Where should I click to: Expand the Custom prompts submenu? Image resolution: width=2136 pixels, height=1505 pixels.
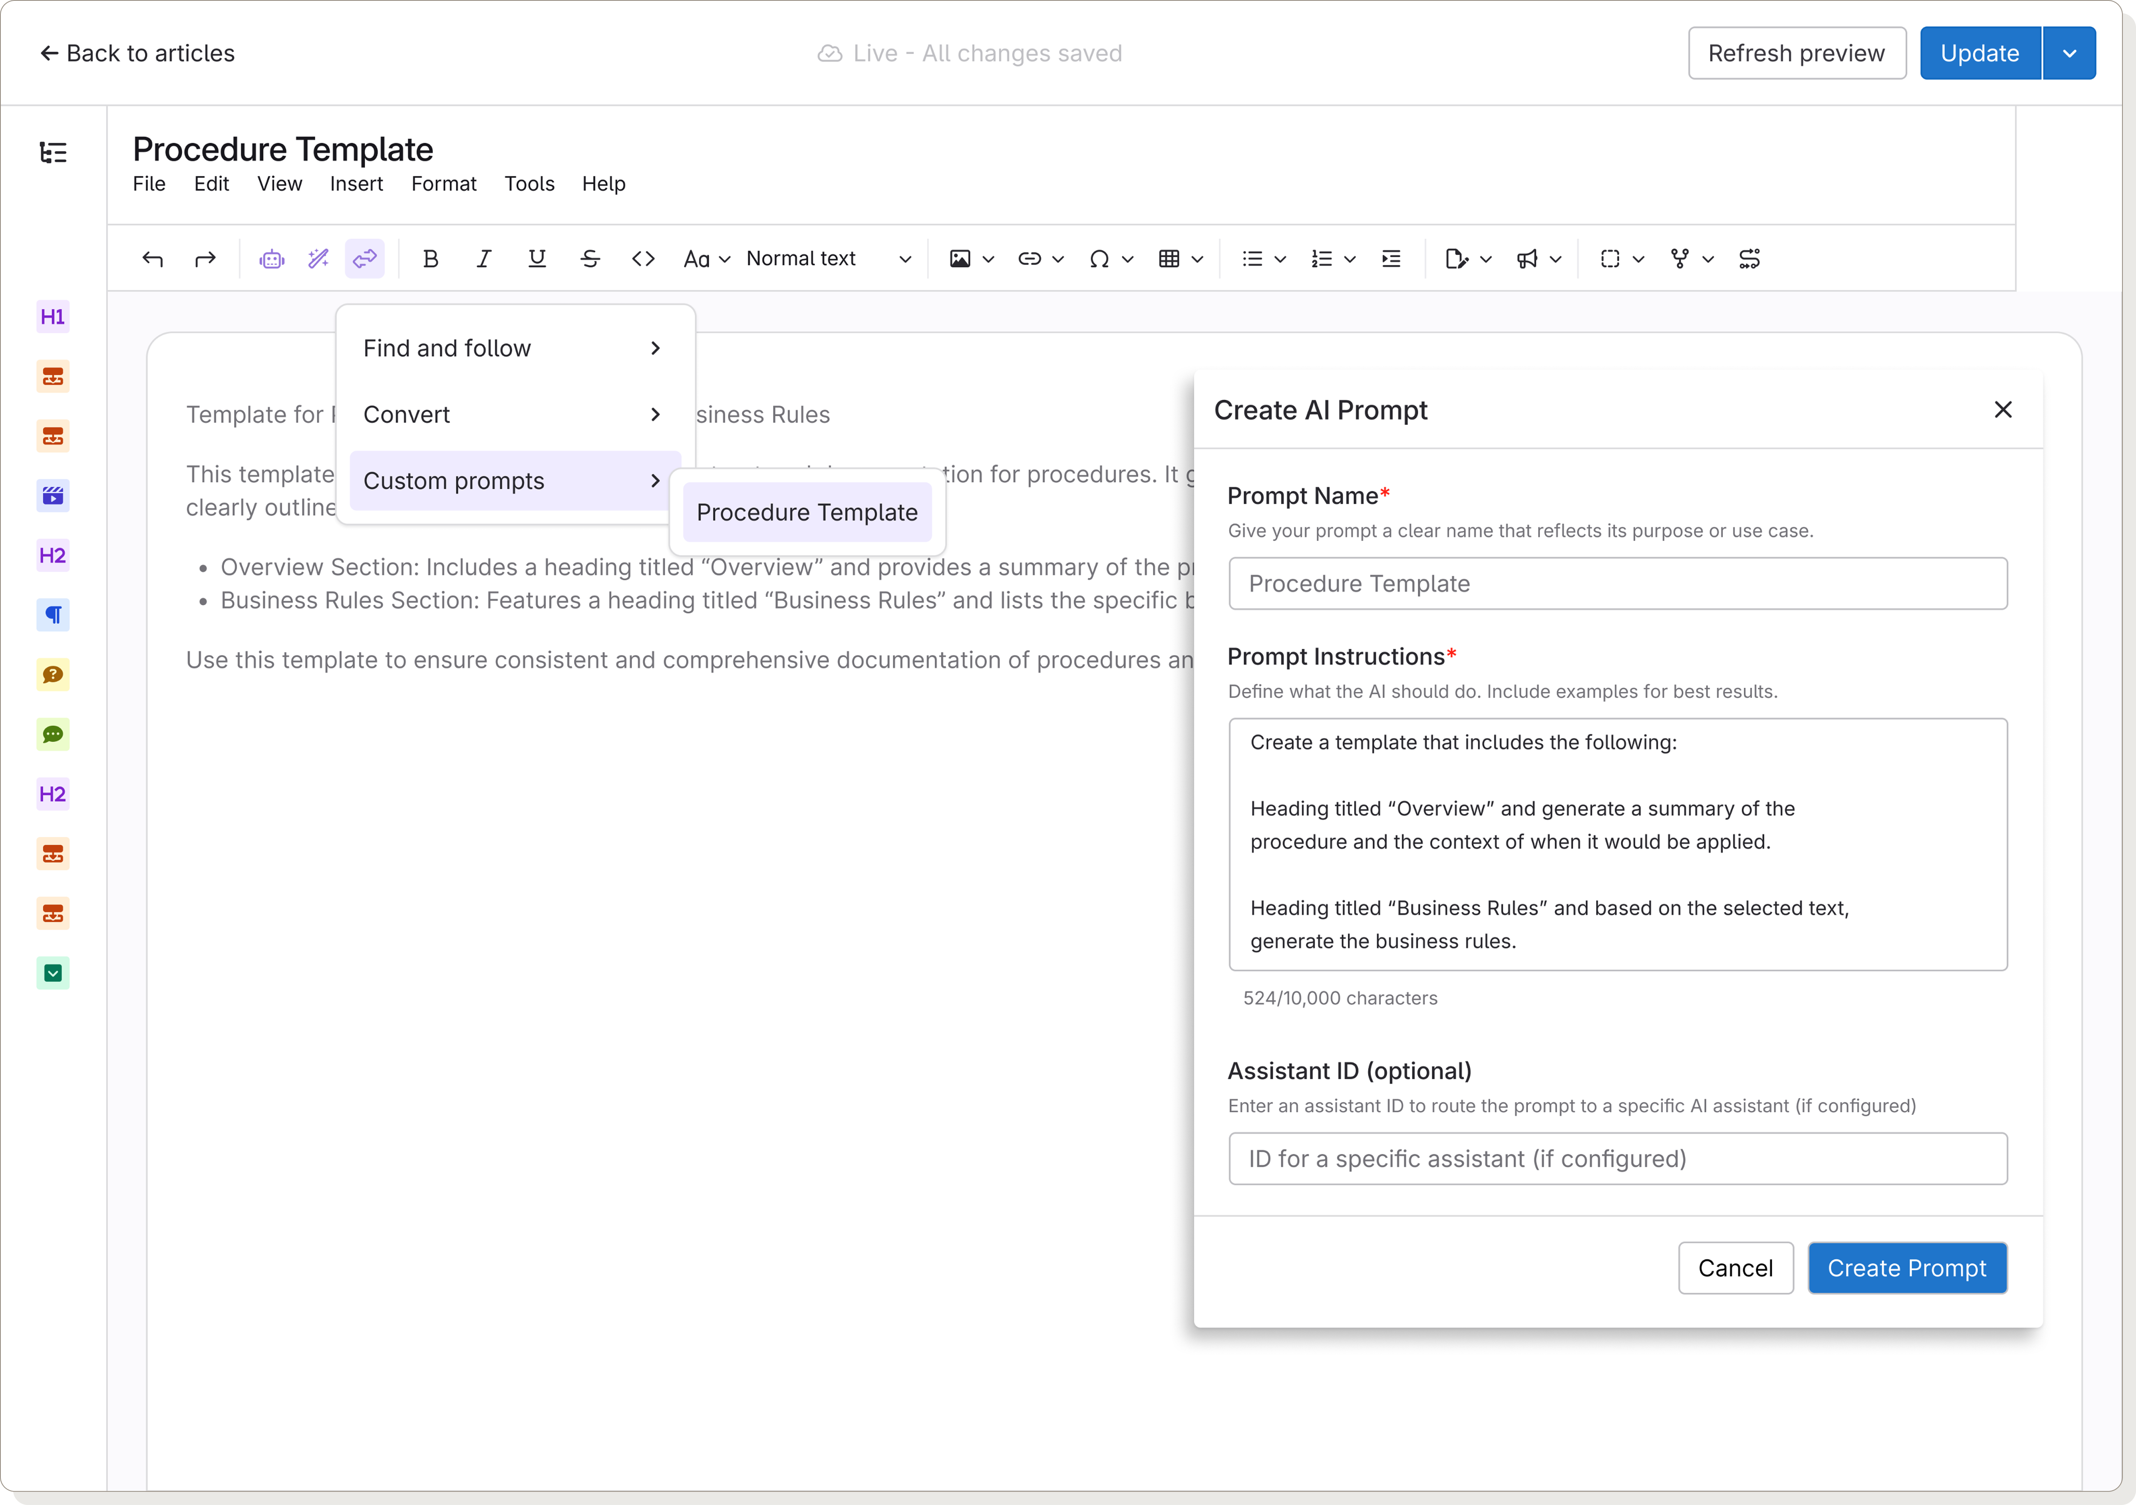[x=513, y=481]
